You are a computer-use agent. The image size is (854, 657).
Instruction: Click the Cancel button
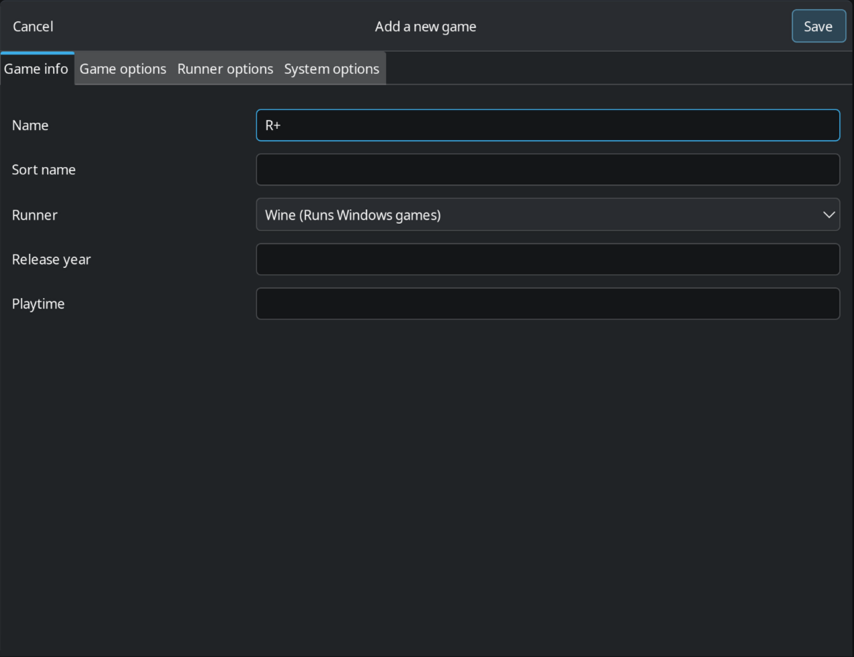[x=33, y=26]
